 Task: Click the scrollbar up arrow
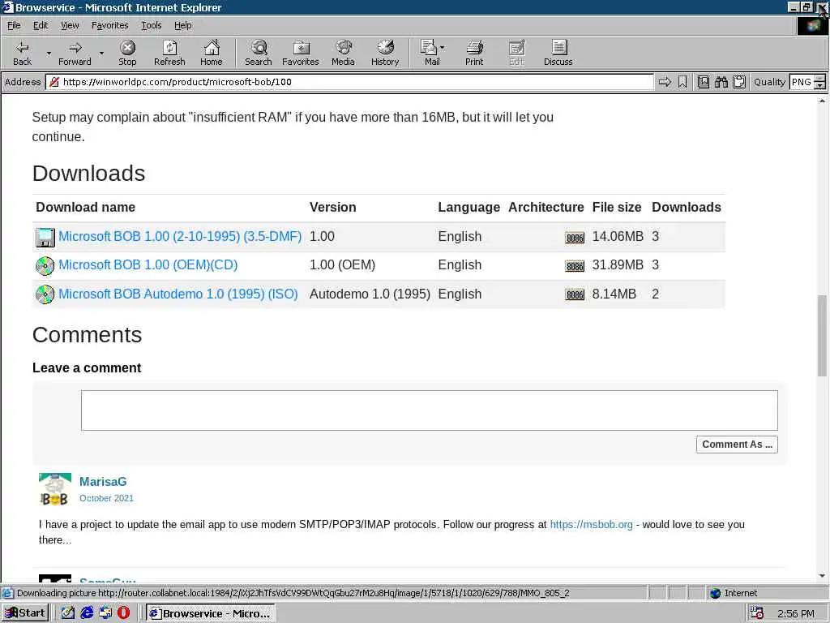822,100
